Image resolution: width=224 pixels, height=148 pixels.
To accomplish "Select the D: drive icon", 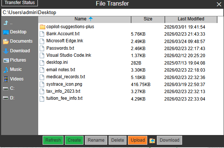I will coord(6,98).
